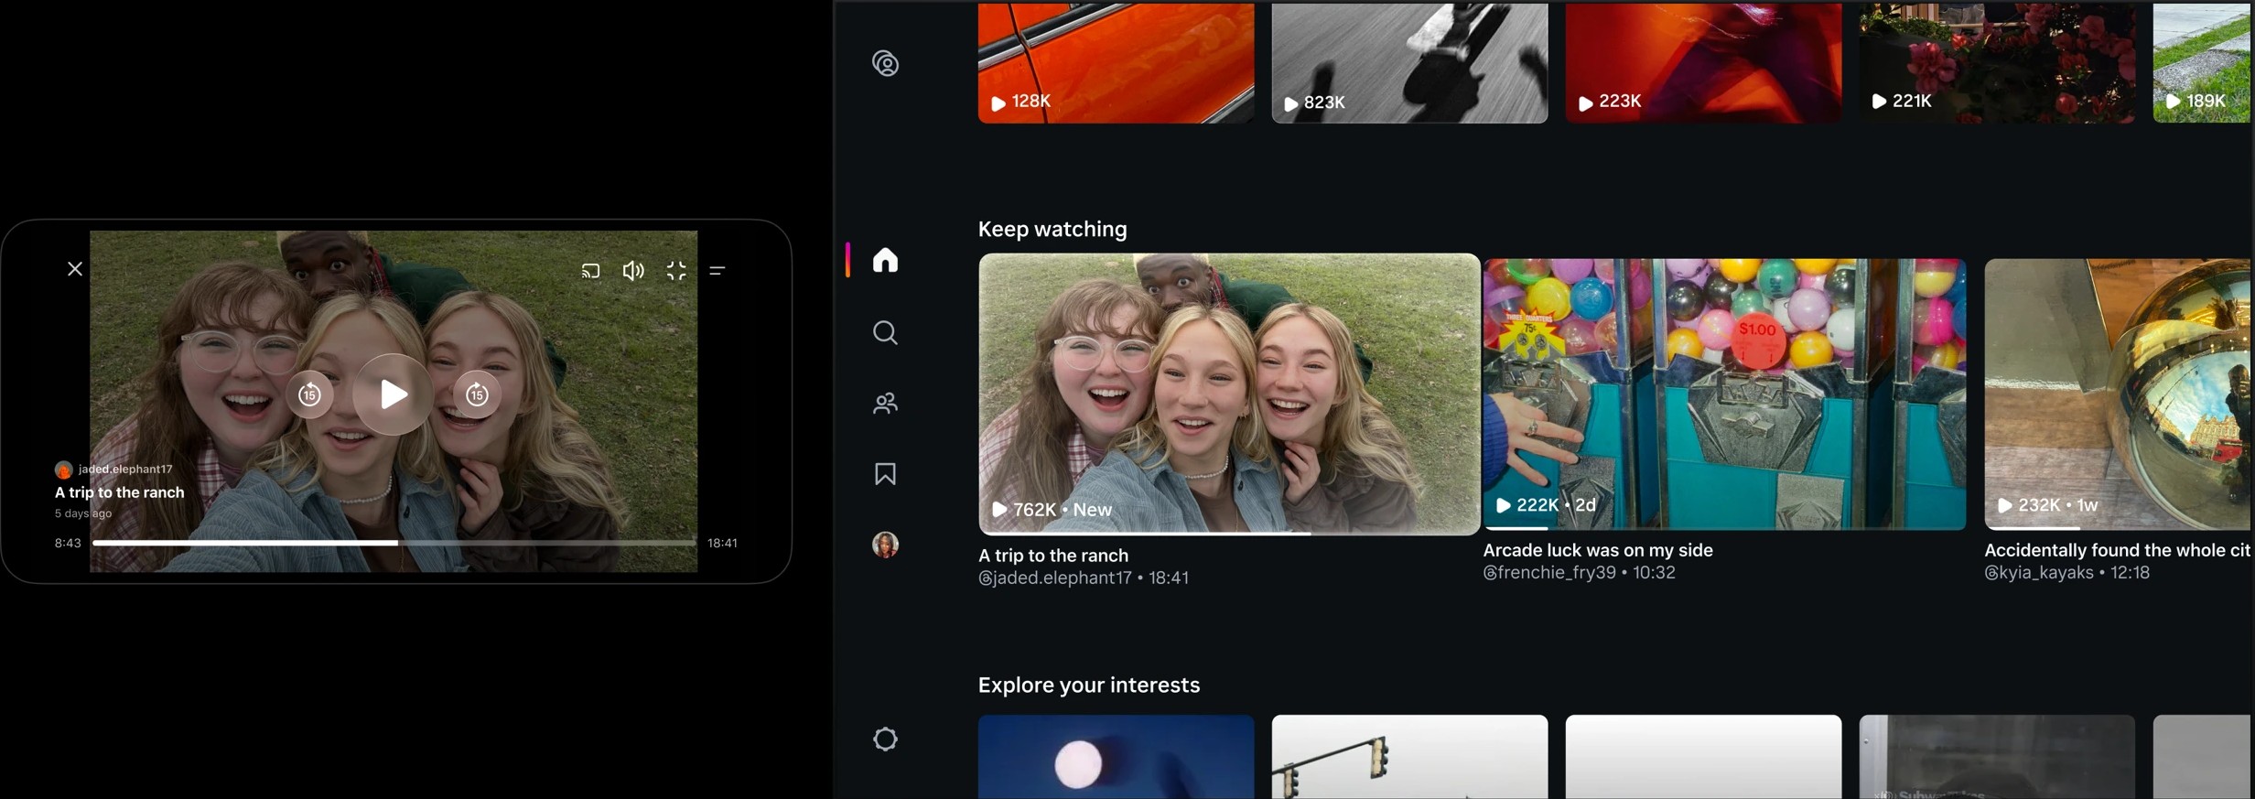Click the 'Keep watching' heading
The image size is (2255, 799).
pos(1052,229)
